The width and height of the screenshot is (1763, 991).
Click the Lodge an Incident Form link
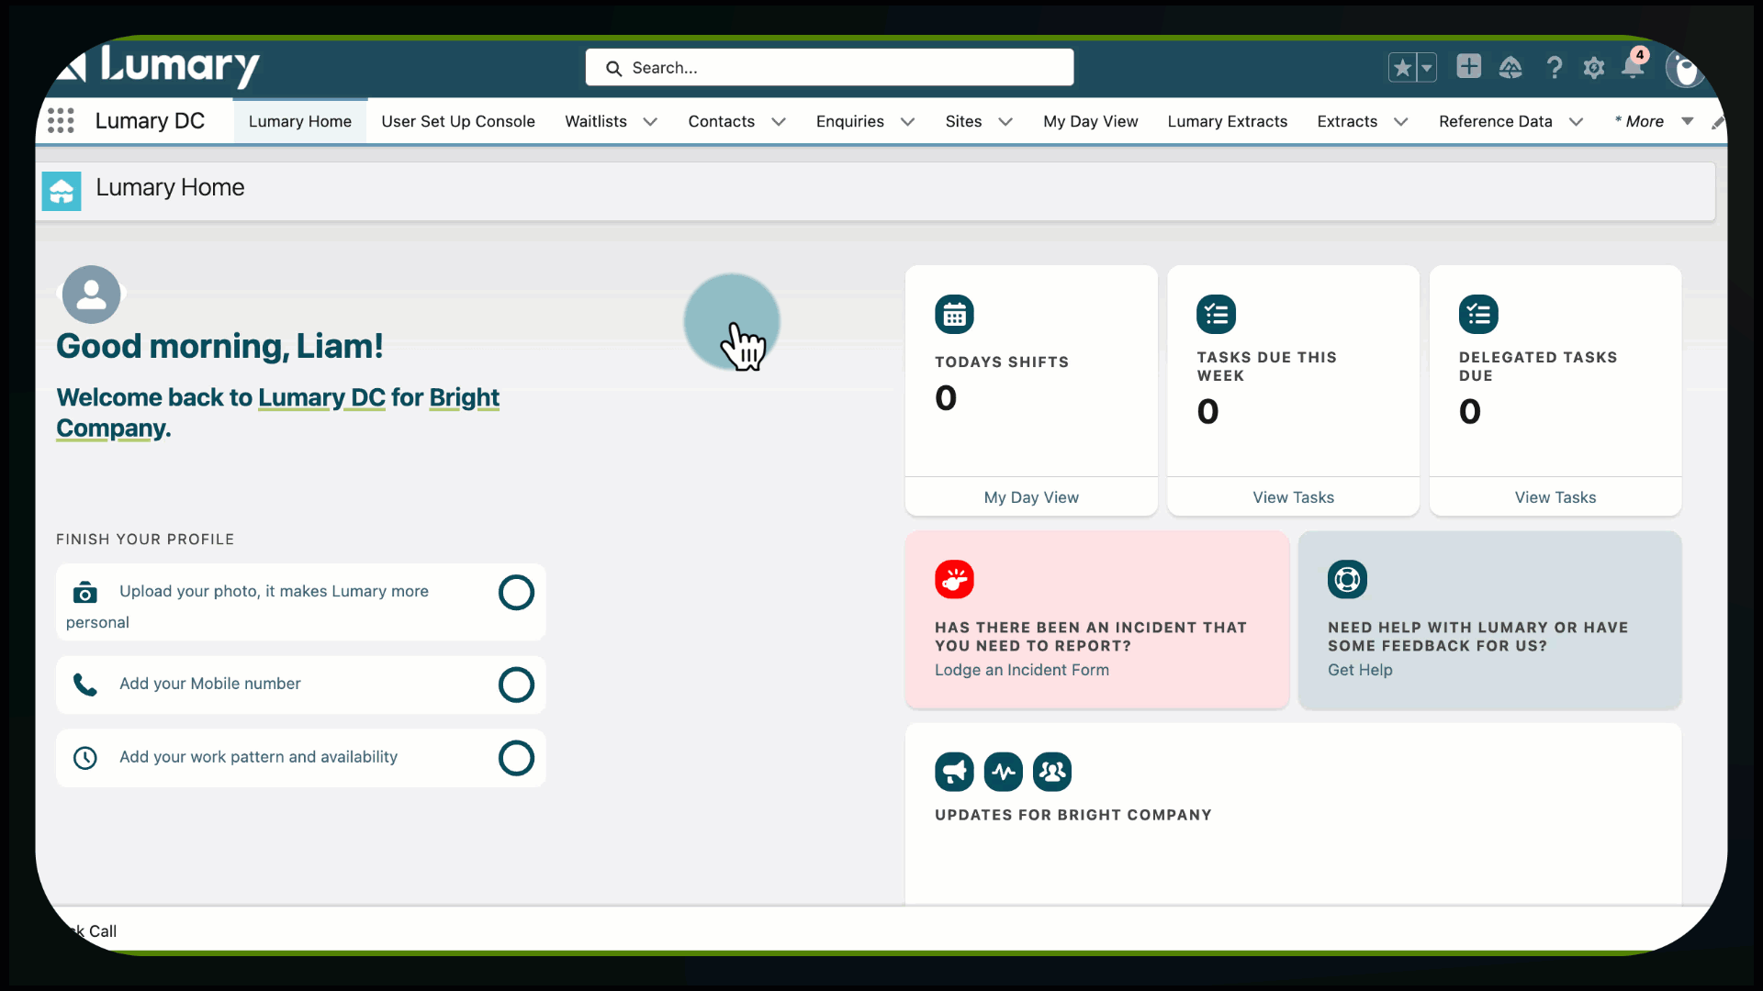click(x=1021, y=670)
